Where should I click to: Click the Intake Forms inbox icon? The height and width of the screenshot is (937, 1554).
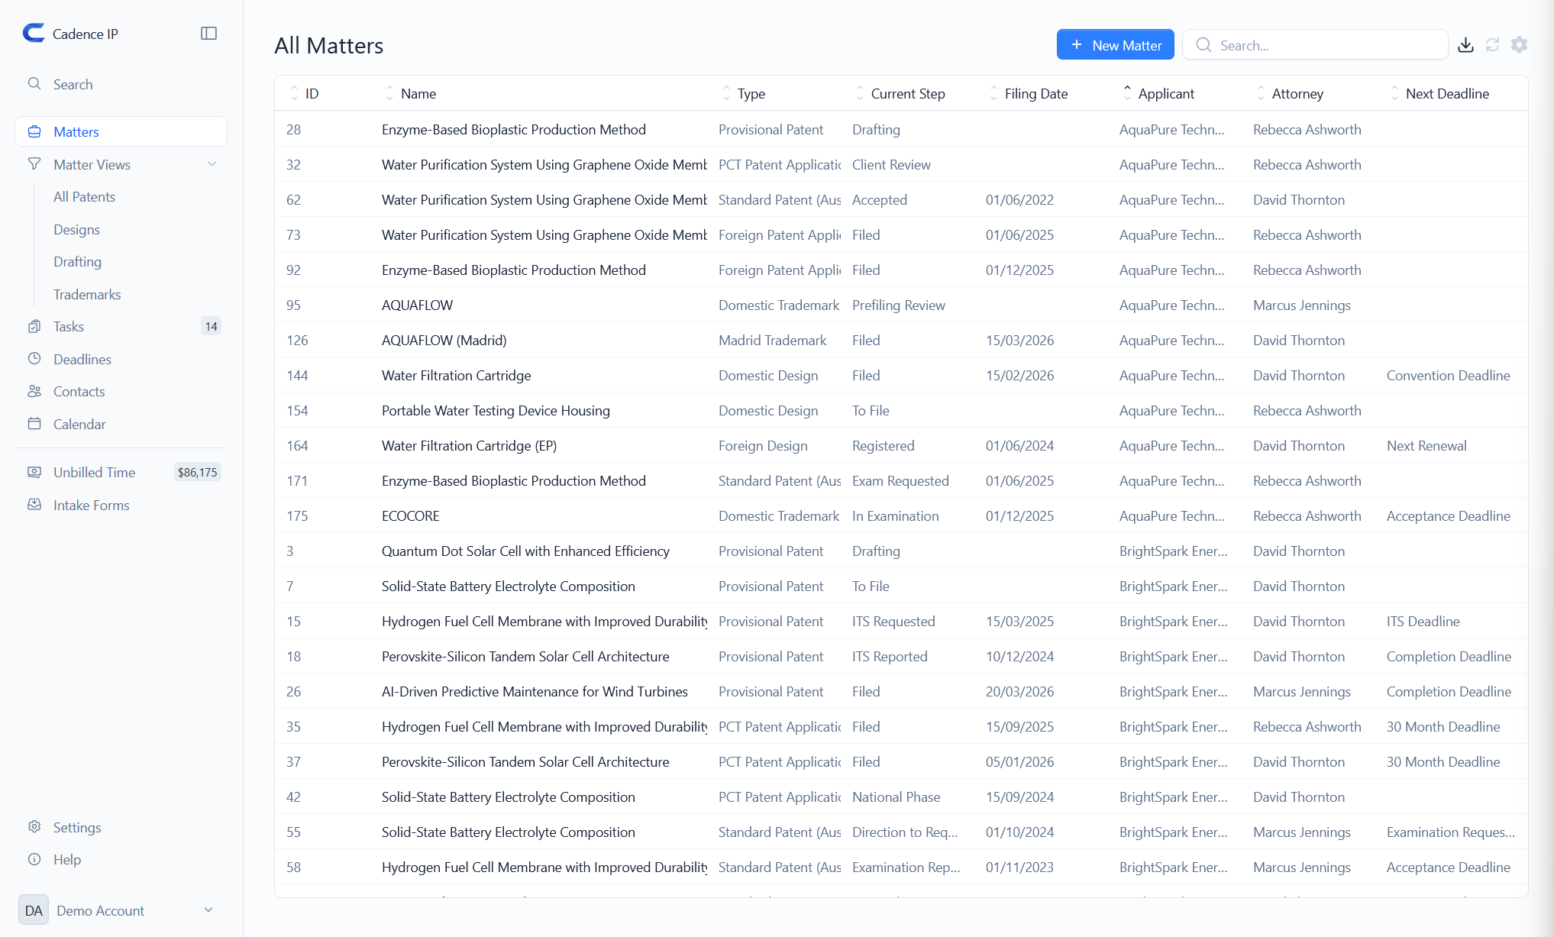point(34,505)
